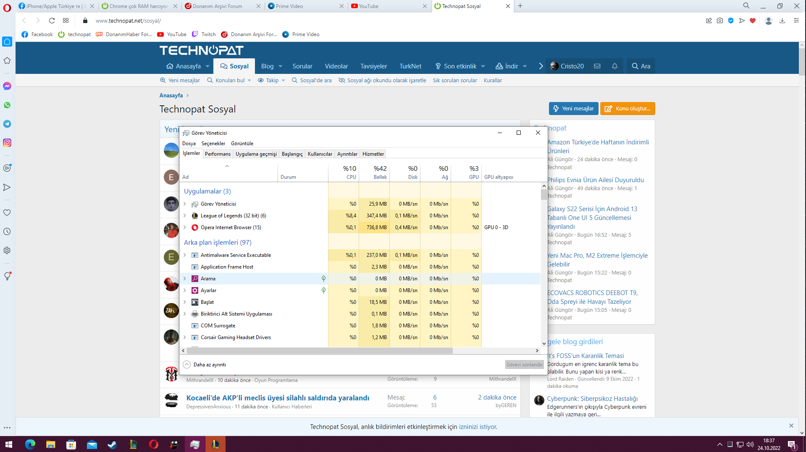
Task: Expand the League of Legends process group
Action: 185,216
